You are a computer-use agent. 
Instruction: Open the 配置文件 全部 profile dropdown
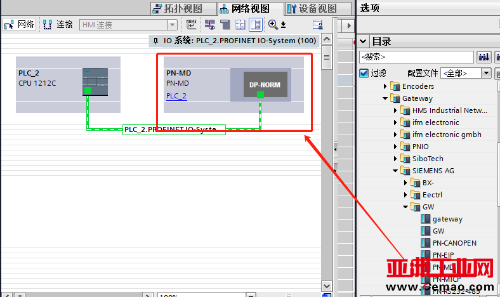[x=486, y=73]
